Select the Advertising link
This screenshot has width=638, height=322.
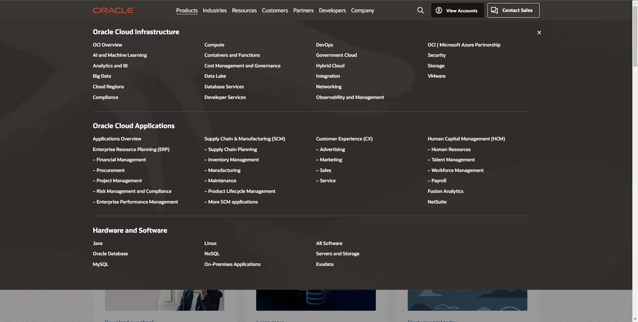point(330,149)
